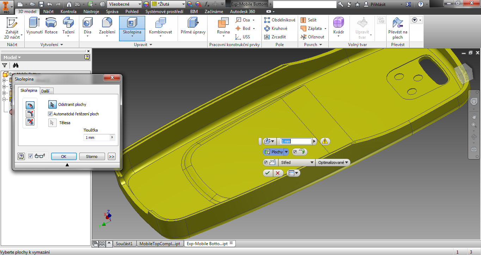481x255 pixels.
Task: Choose the Oříznout (Trim) surface tool
Action: (312, 37)
